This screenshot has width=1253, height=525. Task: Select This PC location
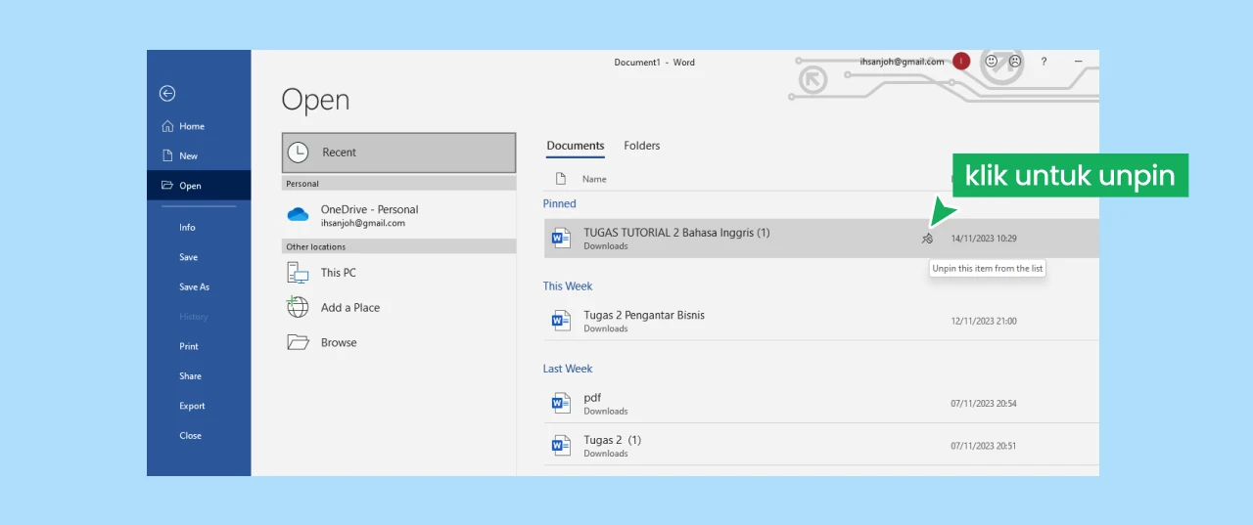(398, 273)
